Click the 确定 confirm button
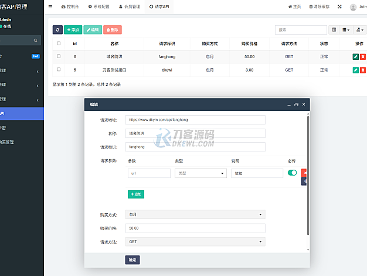Image resolution: width=367 pixels, height=276 pixels. pyautogui.click(x=132, y=260)
